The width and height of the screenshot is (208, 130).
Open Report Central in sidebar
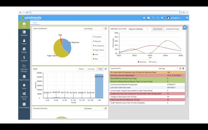(x=24, y=78)
